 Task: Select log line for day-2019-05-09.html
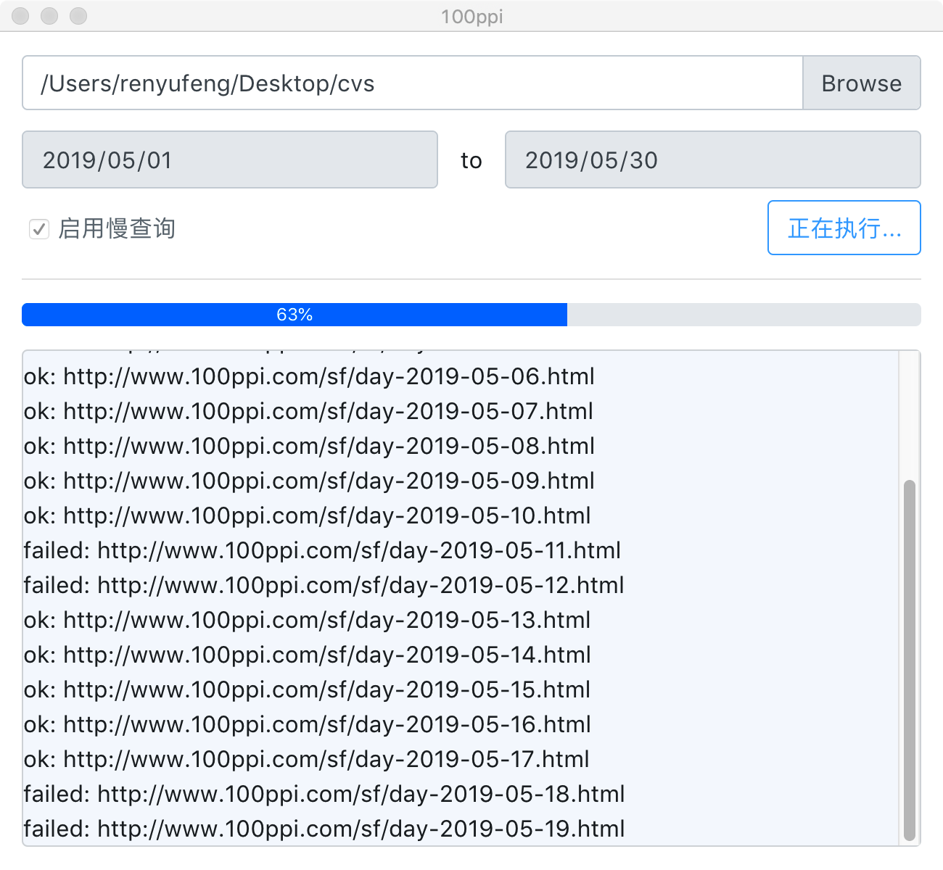click(x=309, y=481)
